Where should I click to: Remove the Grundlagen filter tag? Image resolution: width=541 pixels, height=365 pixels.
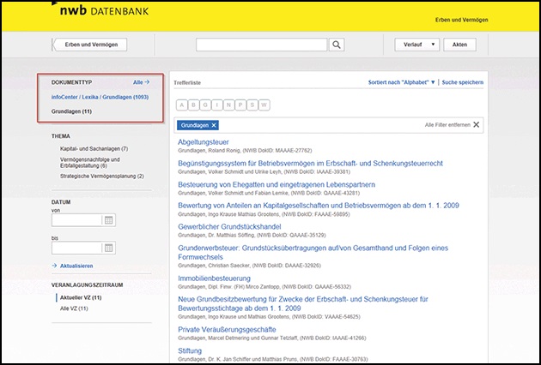(214, 125)
